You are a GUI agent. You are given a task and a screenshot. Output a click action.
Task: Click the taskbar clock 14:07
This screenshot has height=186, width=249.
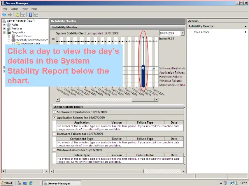pyautogui.click(x=244, y=183)
